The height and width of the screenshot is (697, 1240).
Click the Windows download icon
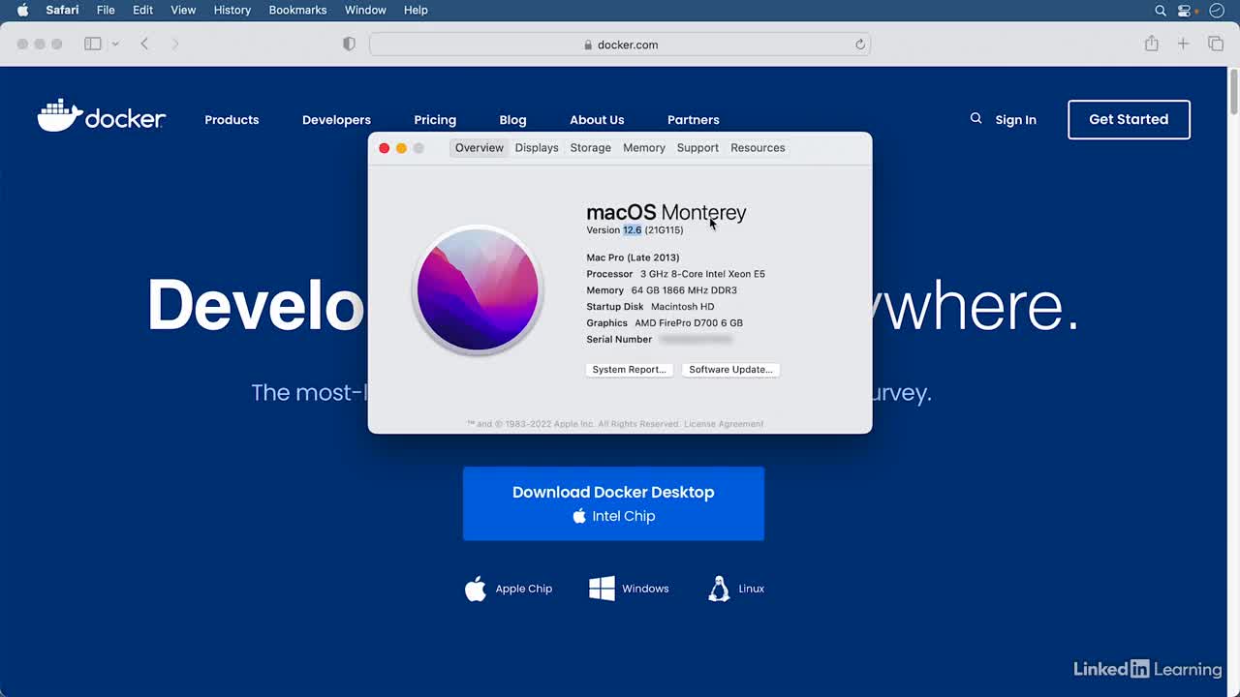point(602,589)
